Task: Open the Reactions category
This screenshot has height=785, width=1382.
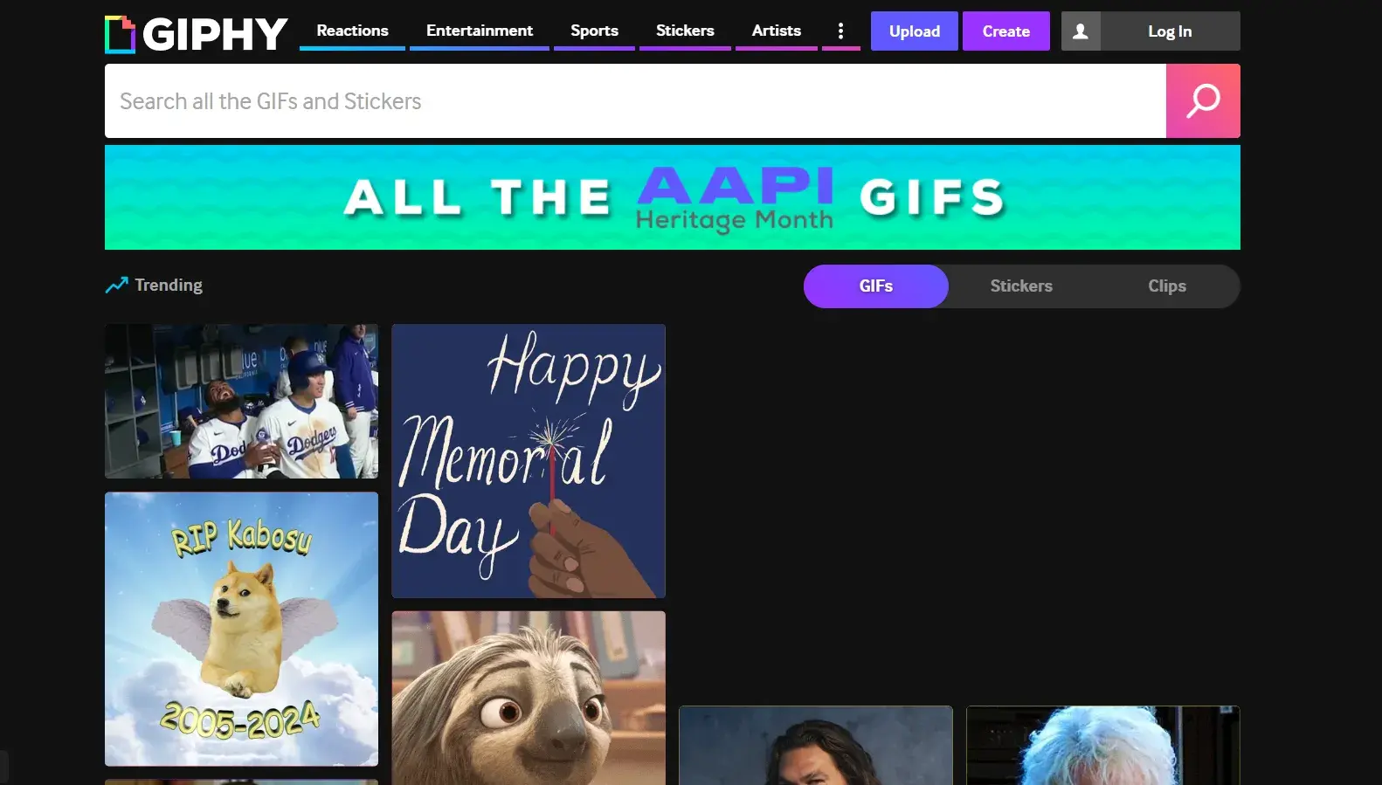Action: click(352, 31)
